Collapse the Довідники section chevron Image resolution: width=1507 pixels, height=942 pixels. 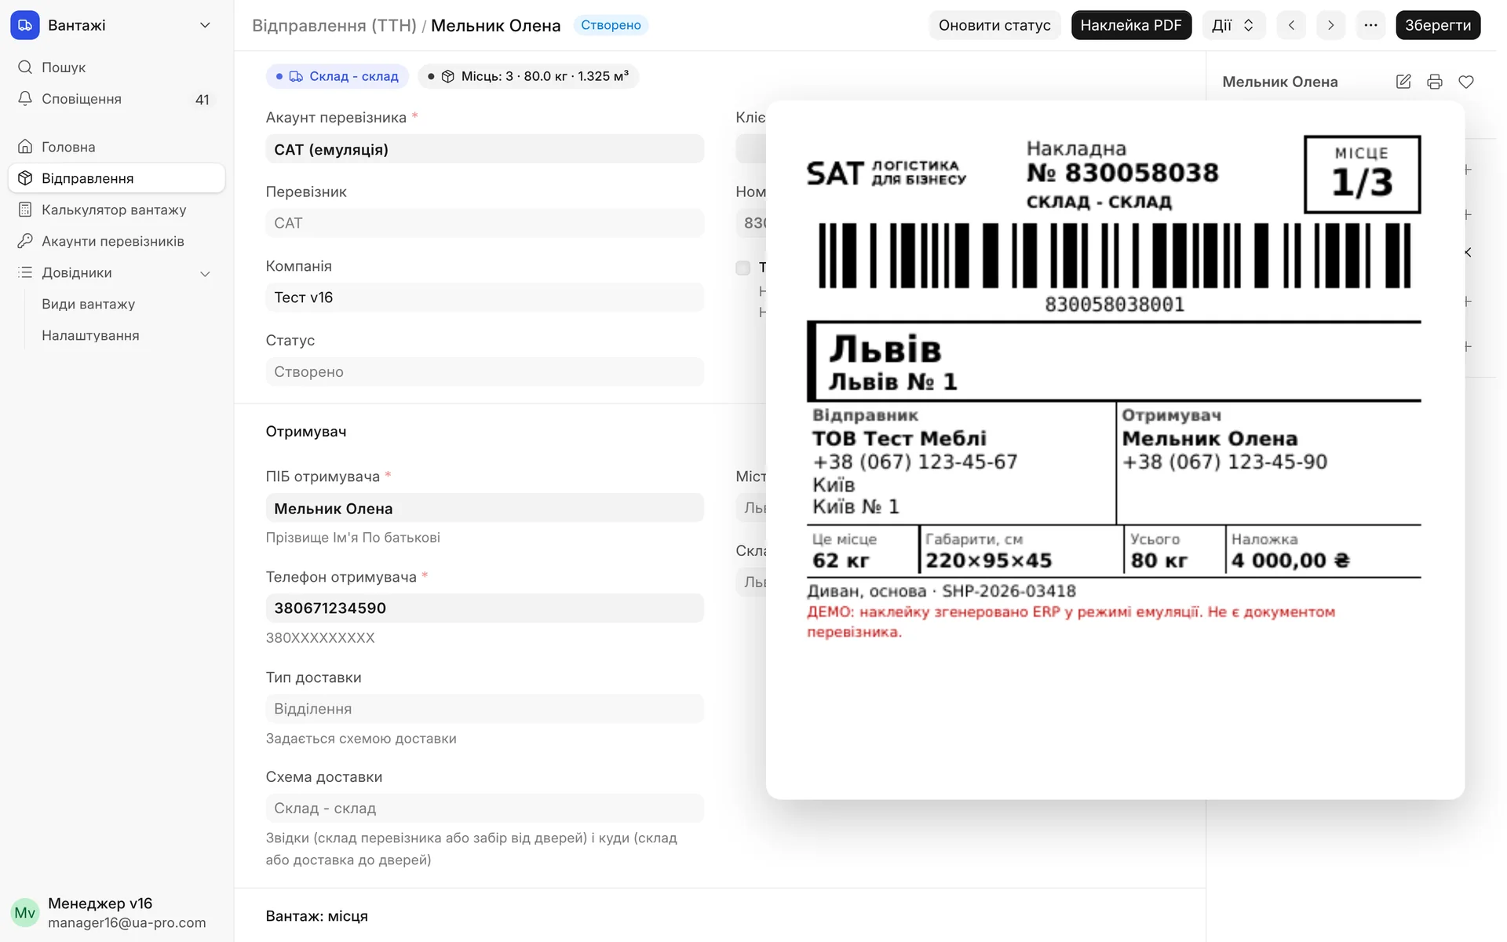coord(205,273)
